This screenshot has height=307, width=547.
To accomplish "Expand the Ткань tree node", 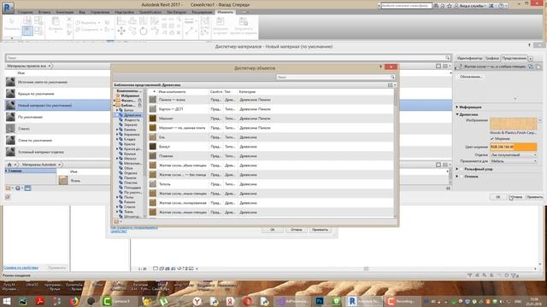I will (117, 211).
